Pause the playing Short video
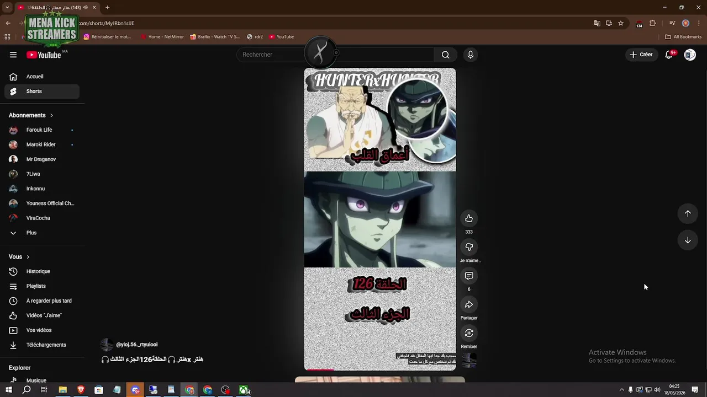The height and width of the screenshot is (397, 707). (x=380, y=219)
